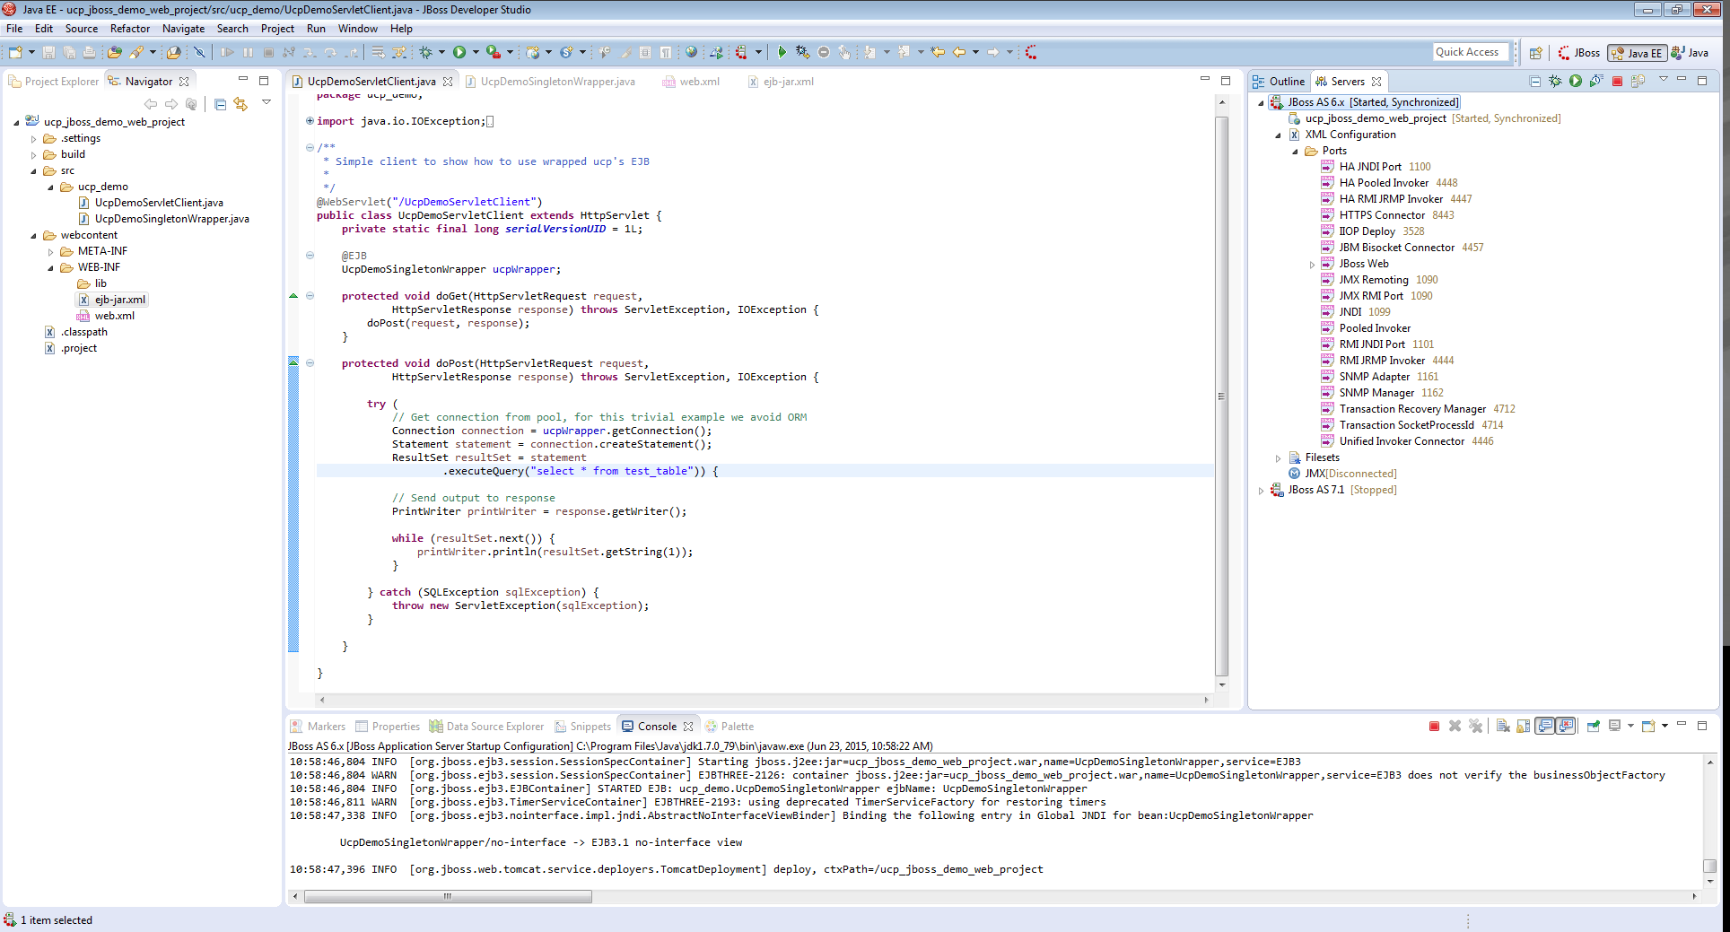Open the Refactor menu
1730x932 pixels.
click(x=129, y=28)
